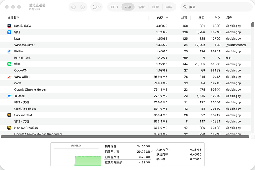Click PID value 35340

(215, 32)
